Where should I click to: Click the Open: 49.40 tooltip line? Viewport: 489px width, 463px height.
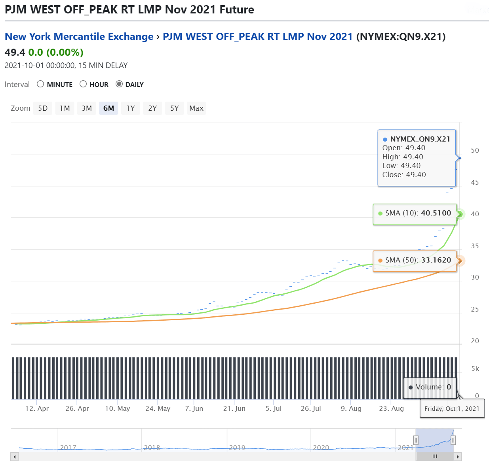(x=404, y=148)
